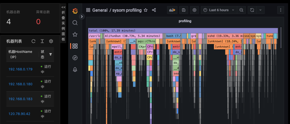Star the sysom profiling dashboard
The width and height of the screenshot is (290, 124).
[146, 10]
